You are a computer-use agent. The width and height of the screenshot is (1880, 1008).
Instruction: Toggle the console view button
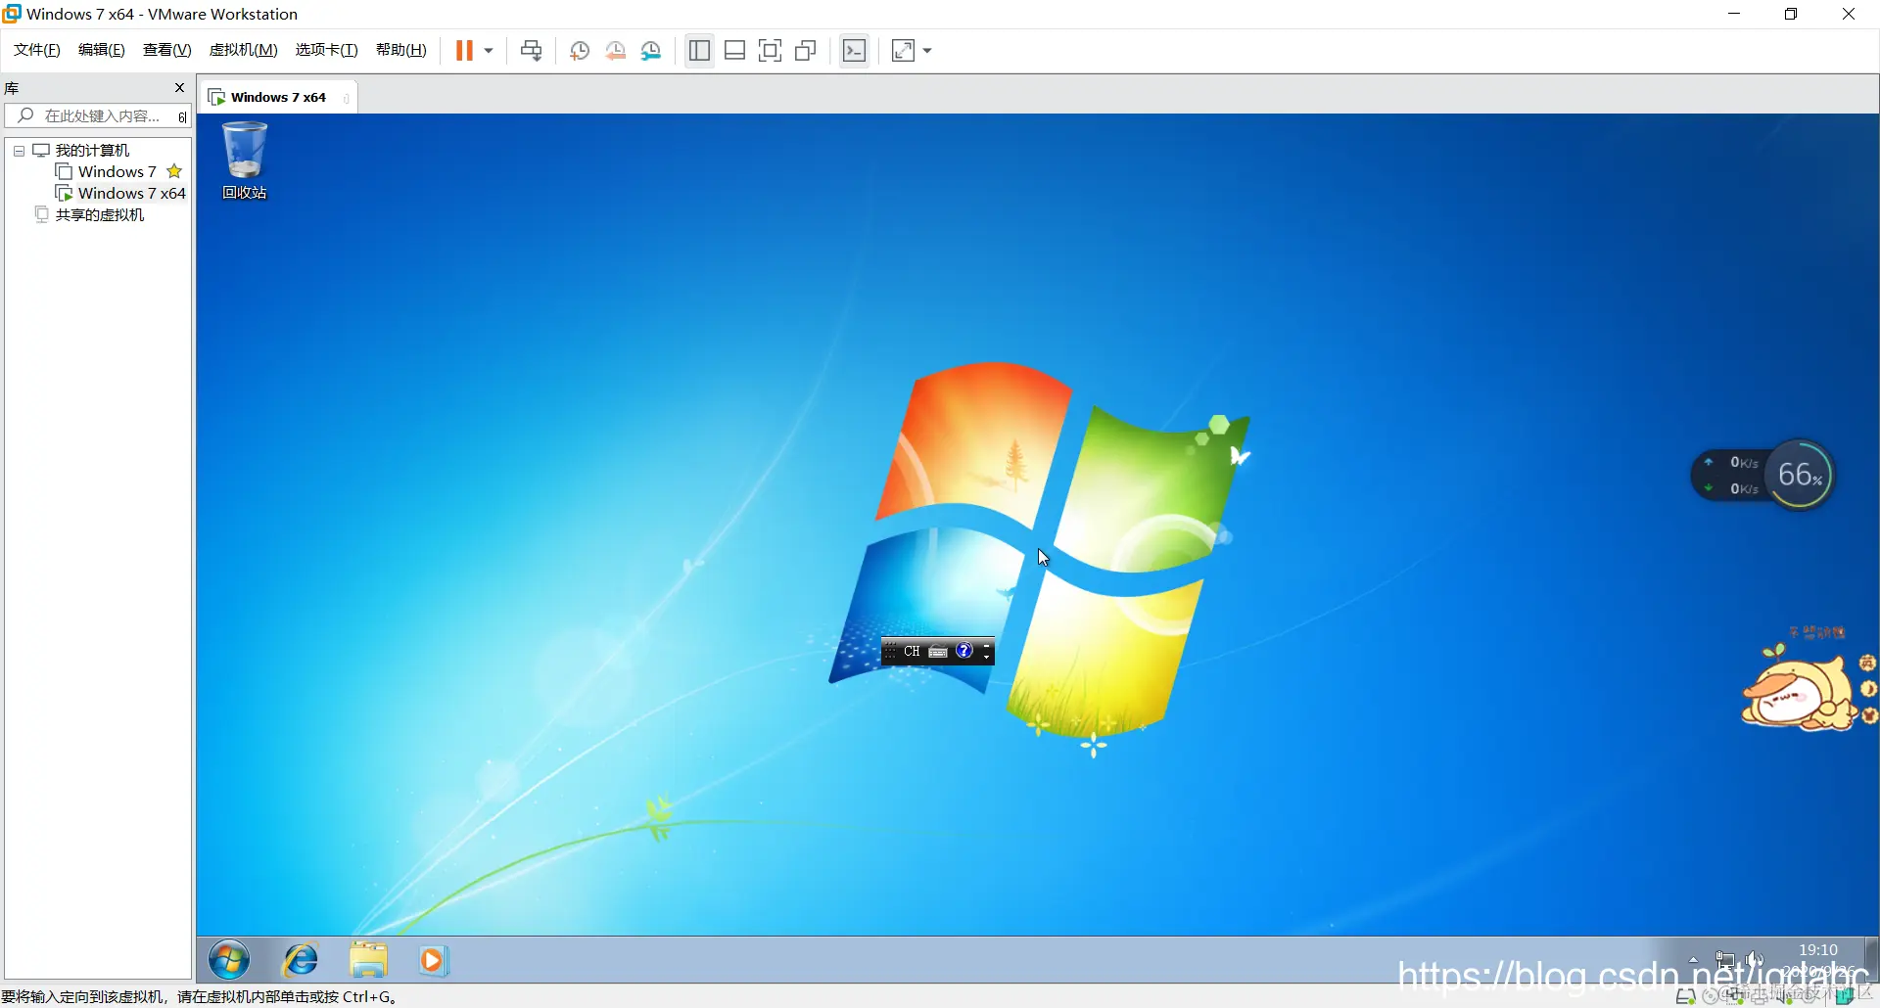click(854, 51)
